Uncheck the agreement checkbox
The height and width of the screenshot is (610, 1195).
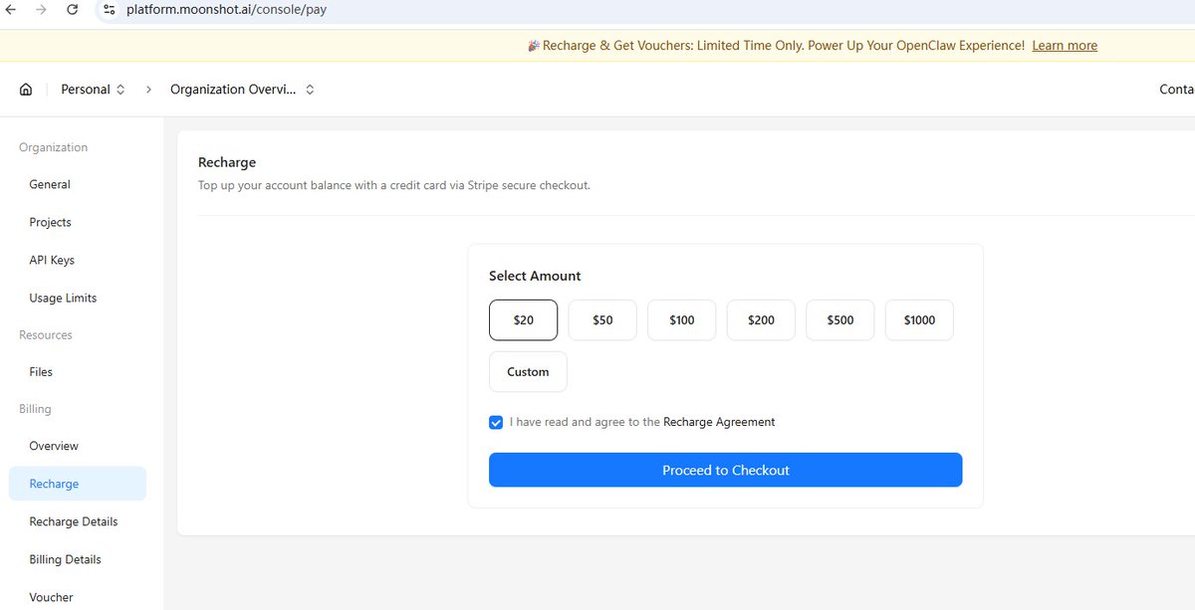(x=496, y=422)
